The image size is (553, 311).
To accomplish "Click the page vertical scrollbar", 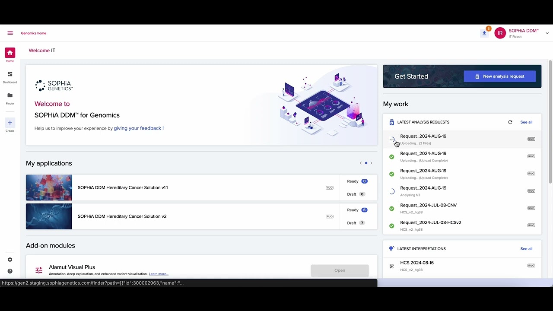I will [x=550, y=122].
